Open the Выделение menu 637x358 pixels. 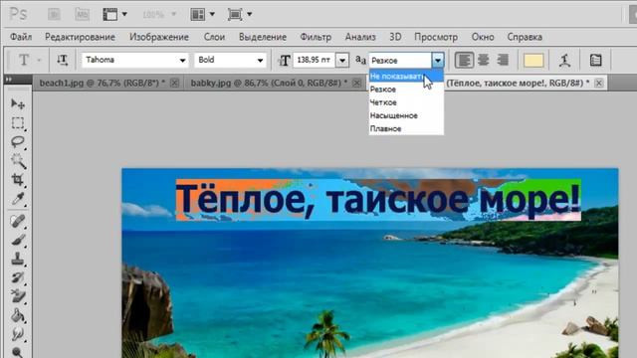click(263, 37)
